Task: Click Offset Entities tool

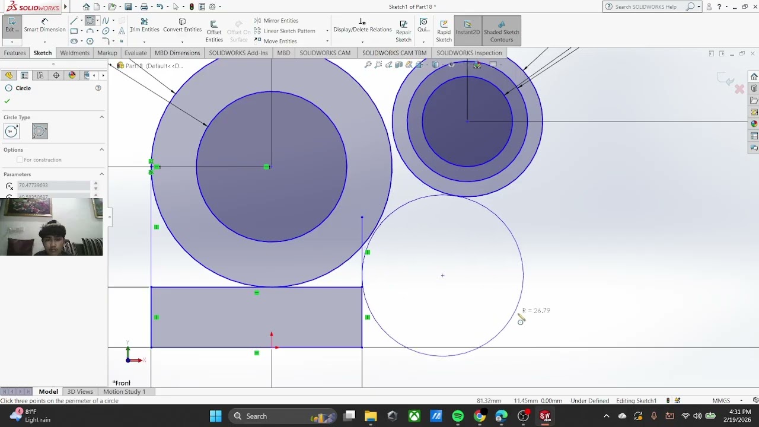Action: point(214,31)
